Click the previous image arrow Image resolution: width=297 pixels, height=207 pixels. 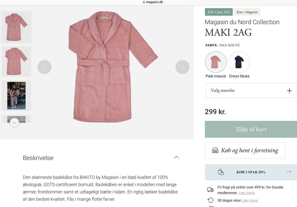[45, 67]
